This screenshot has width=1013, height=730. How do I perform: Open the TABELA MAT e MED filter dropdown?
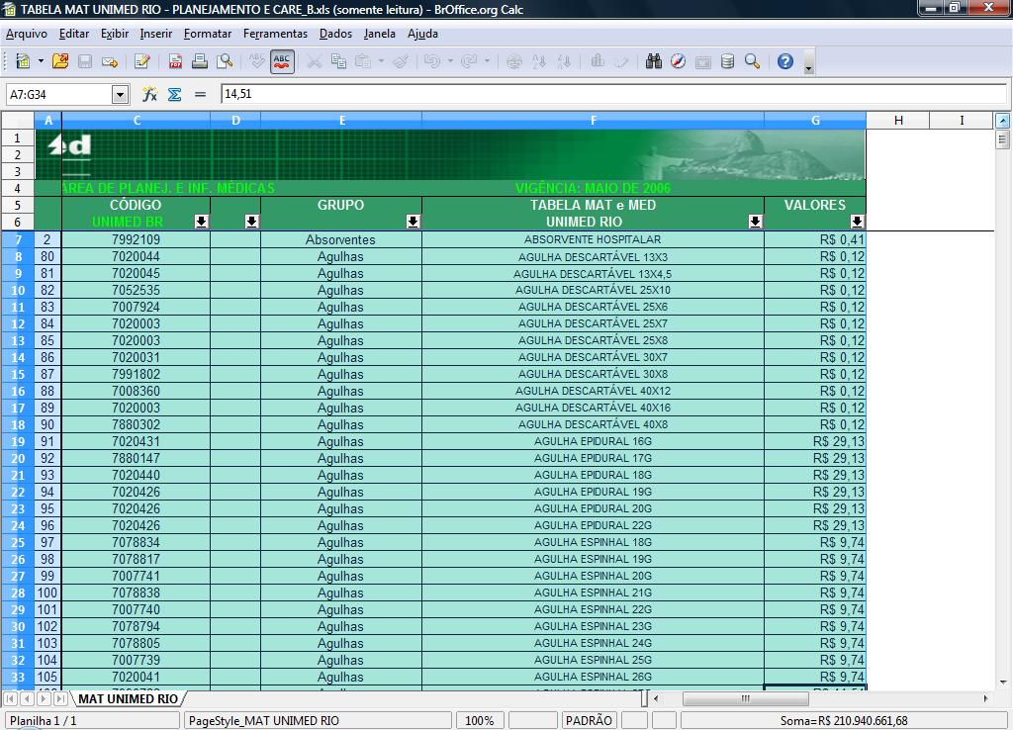click(x=755, y=222)
